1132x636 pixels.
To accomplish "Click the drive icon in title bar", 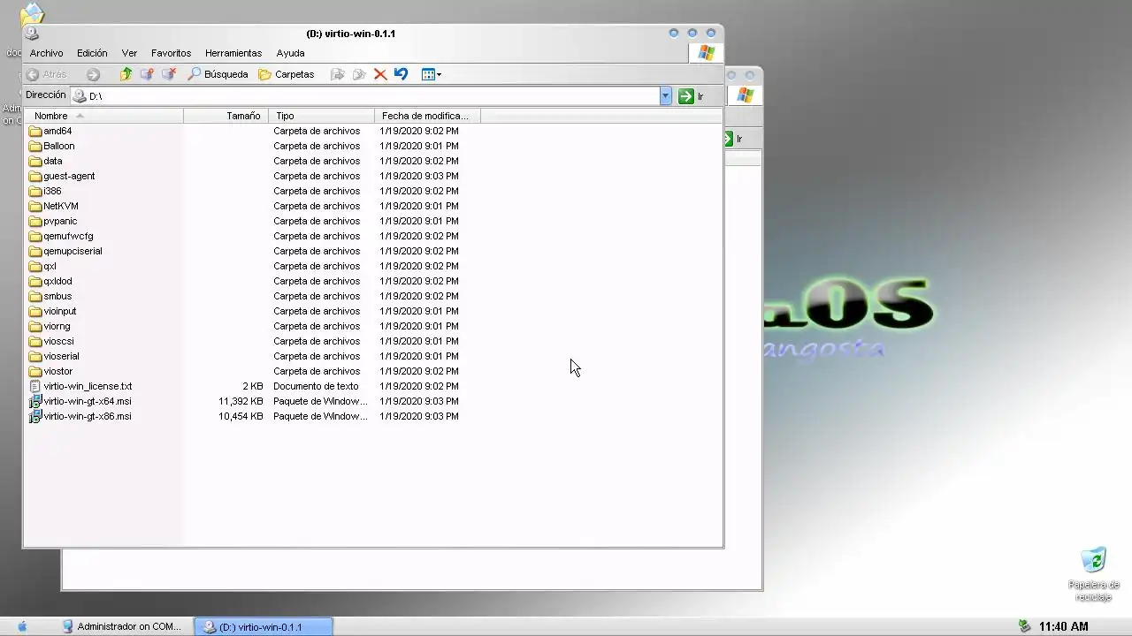I will 32,34.
